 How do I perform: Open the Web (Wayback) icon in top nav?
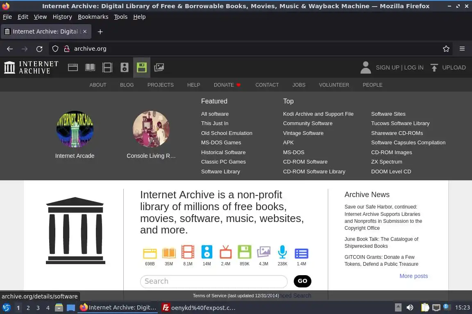73,67
